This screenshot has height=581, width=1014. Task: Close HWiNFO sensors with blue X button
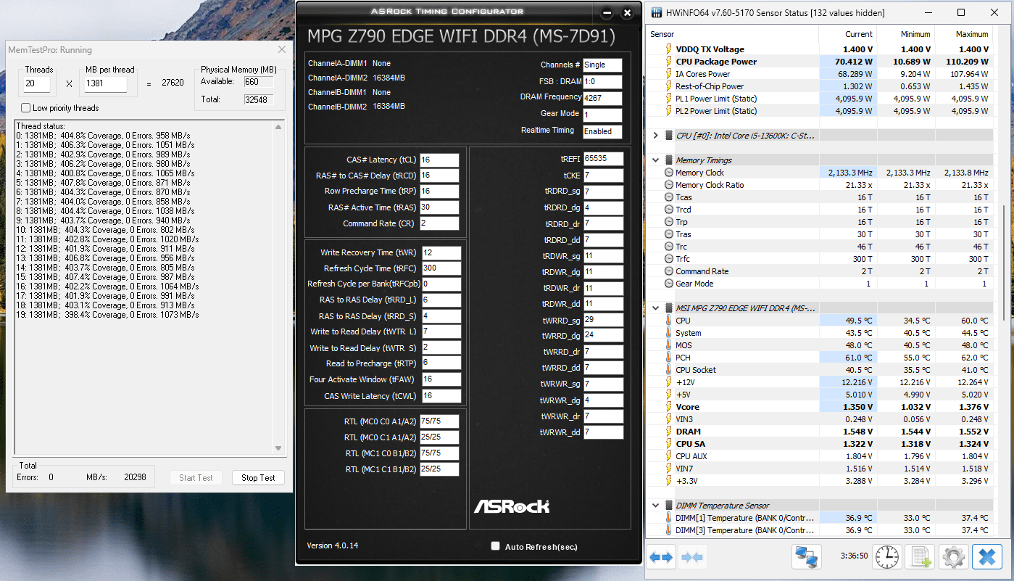(x=986, y=557)
